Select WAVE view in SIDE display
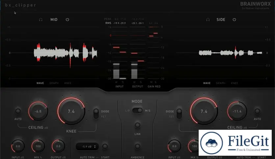The height and width of the screenshot is (159, 275). coord(207,83)
